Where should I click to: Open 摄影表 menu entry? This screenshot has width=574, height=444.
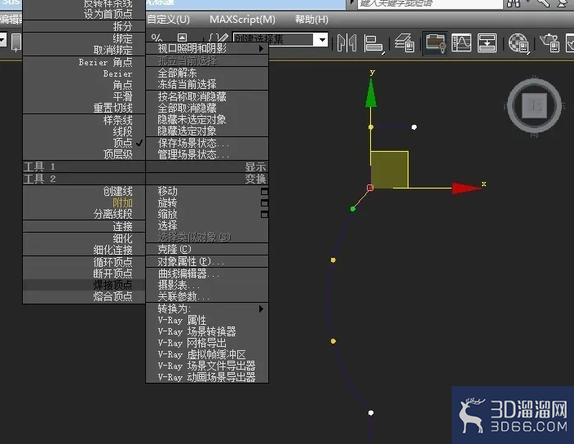pyautogui.click(x=207, y=285)
